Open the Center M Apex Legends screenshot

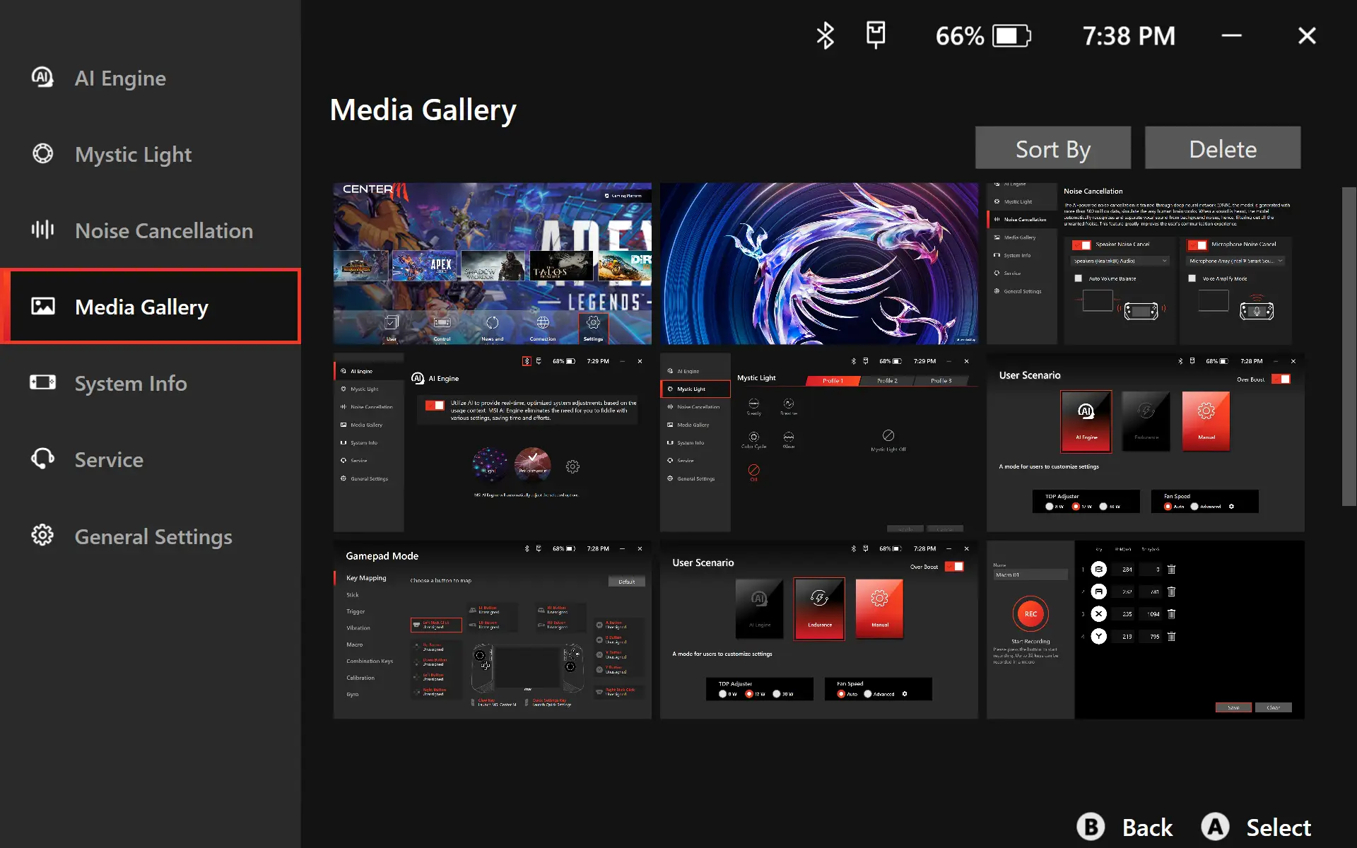(x=492, y=264)
